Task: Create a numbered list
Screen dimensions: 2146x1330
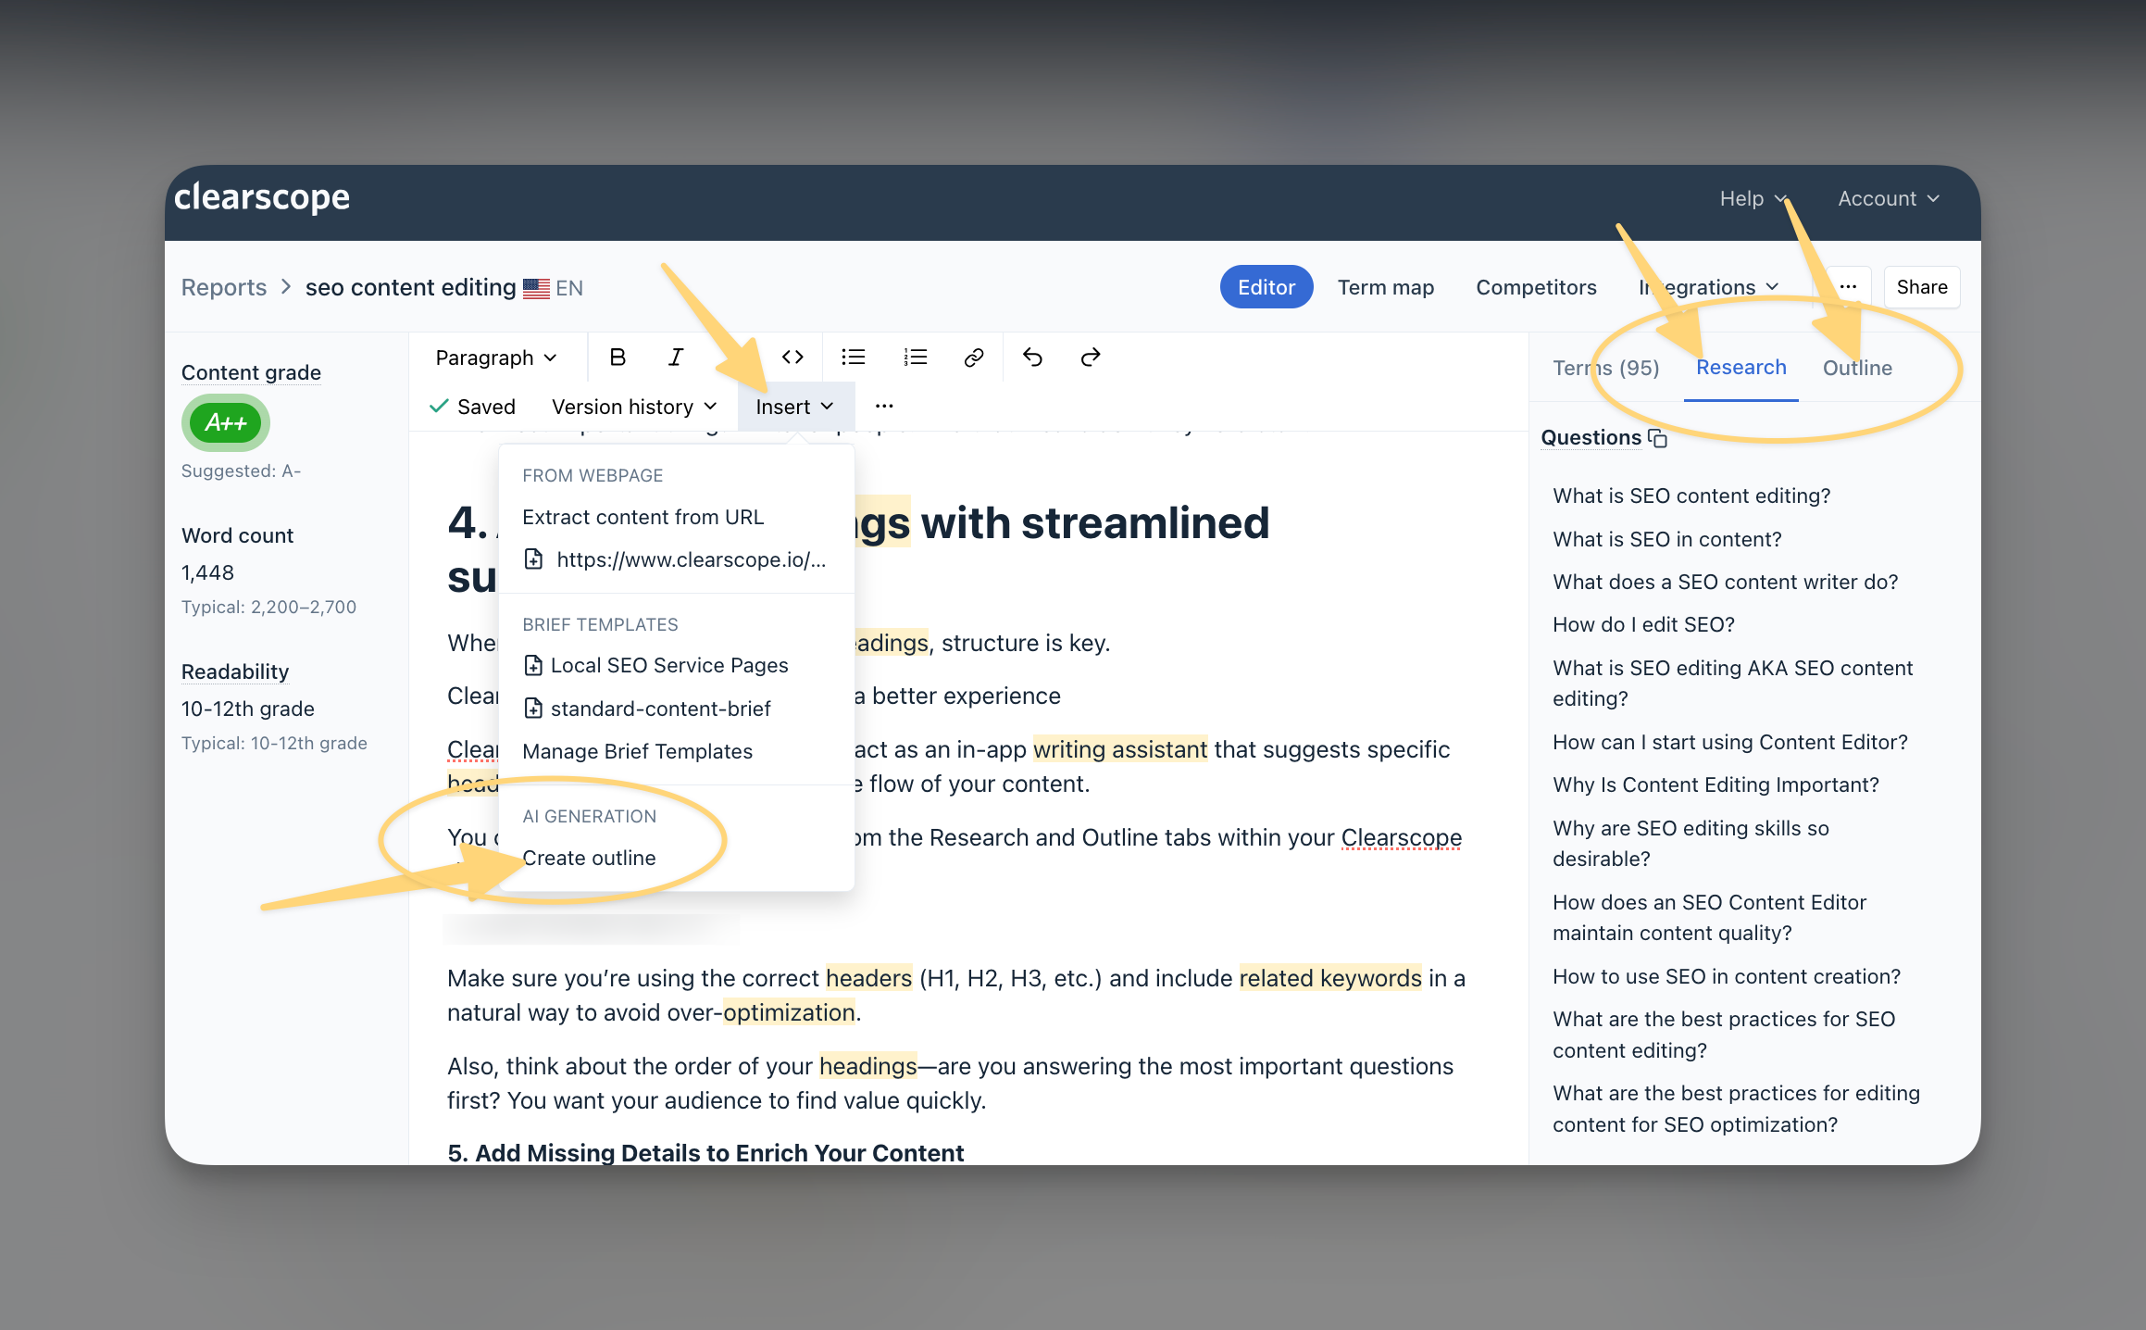Action: point(915,358)
